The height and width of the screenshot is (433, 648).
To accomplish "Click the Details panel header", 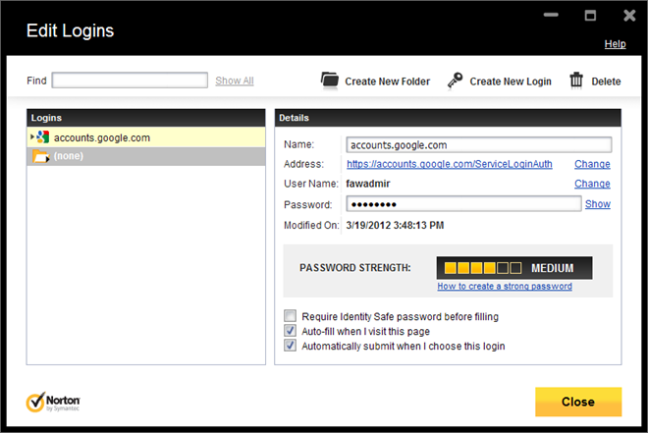I will [x=448, y=118].
